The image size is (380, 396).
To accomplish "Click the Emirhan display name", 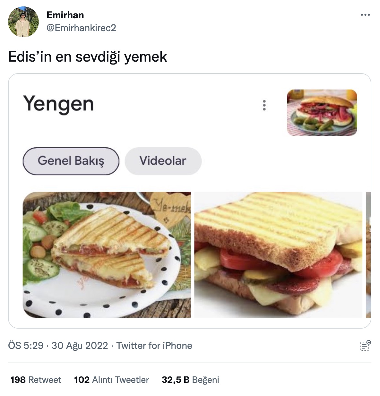I will (x=65, y=15).
